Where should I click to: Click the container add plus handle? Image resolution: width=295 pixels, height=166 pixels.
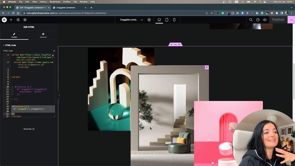click(x=171, y=45)
